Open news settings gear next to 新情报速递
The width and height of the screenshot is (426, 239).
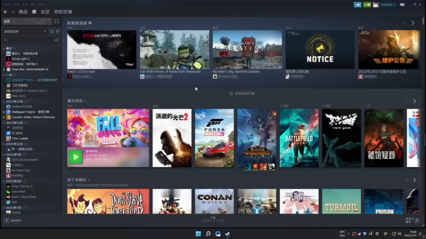point(90,23)
